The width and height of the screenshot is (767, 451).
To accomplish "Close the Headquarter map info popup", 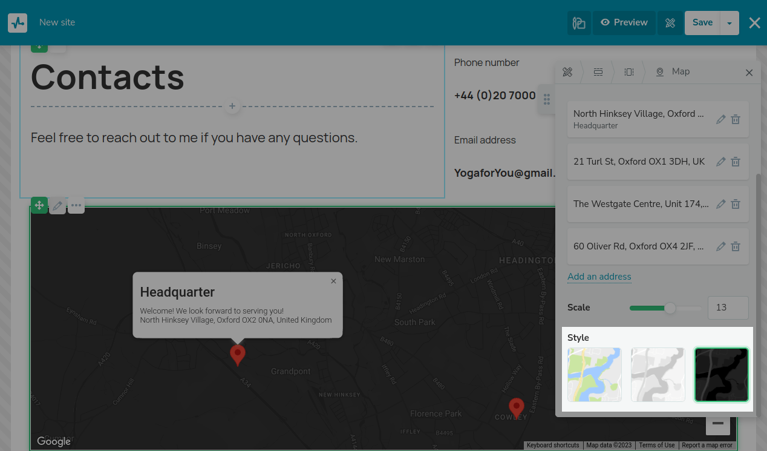I will coord(333,281).
